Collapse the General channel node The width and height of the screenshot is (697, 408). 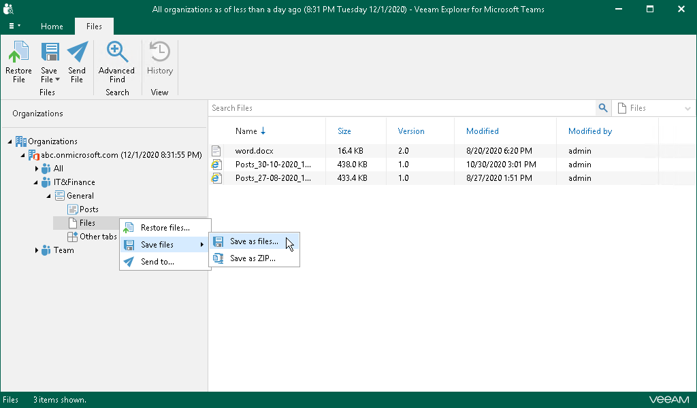tap(48, 196)
